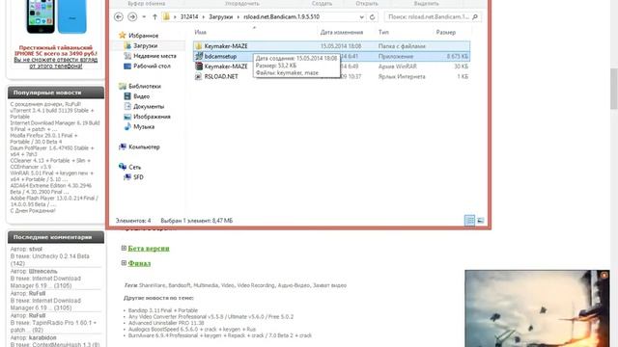618x347 pixels.
Task: Click the Bandisoft tag
Action: coord(180,285)
